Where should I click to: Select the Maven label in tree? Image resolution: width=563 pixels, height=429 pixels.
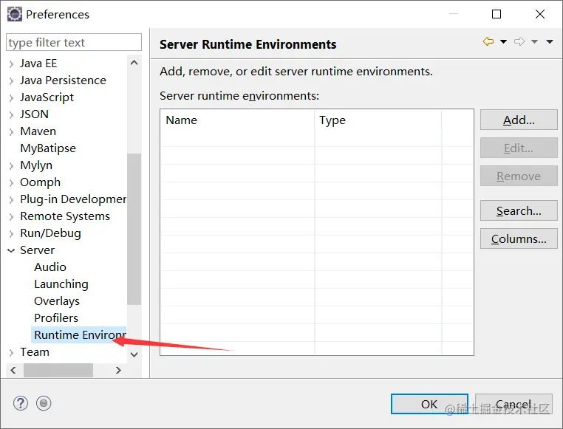point(38,131)
